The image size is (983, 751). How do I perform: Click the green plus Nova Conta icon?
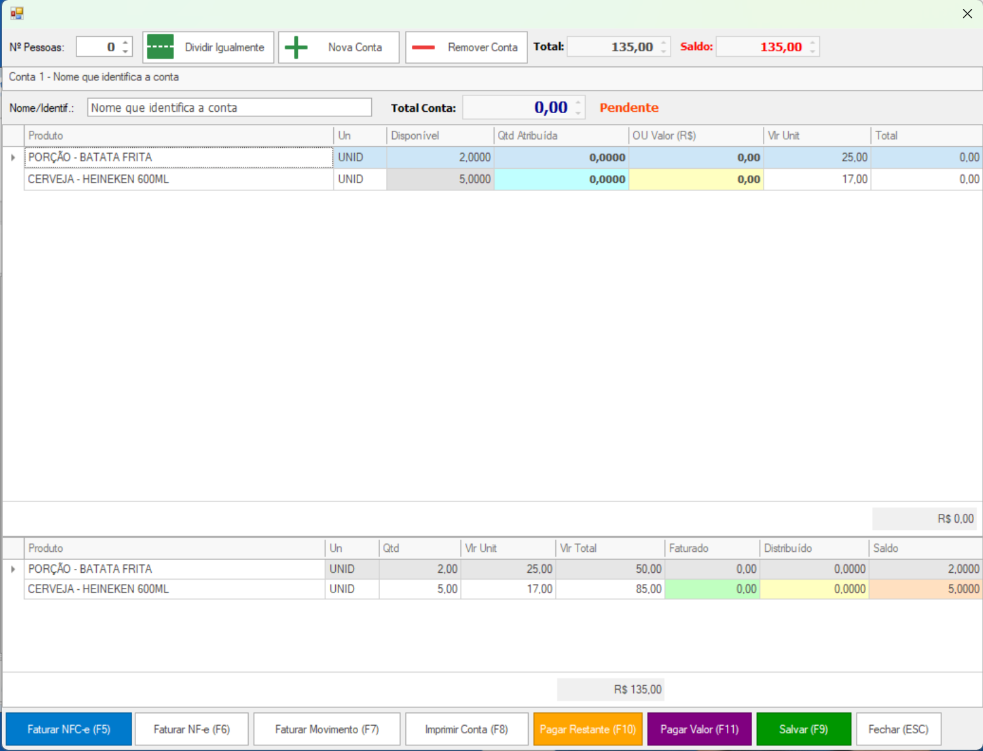coord(296,47)
